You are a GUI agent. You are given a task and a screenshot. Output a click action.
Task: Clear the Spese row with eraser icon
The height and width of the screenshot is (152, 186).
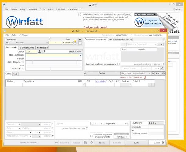coord(52,132)
